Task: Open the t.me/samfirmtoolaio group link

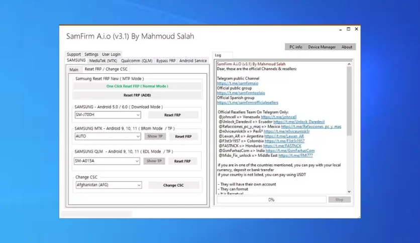Action: [241, 93]
